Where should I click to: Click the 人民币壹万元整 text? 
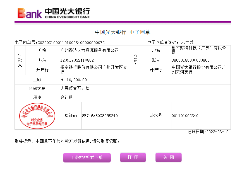pyautogui.click(x=75, y=89)
